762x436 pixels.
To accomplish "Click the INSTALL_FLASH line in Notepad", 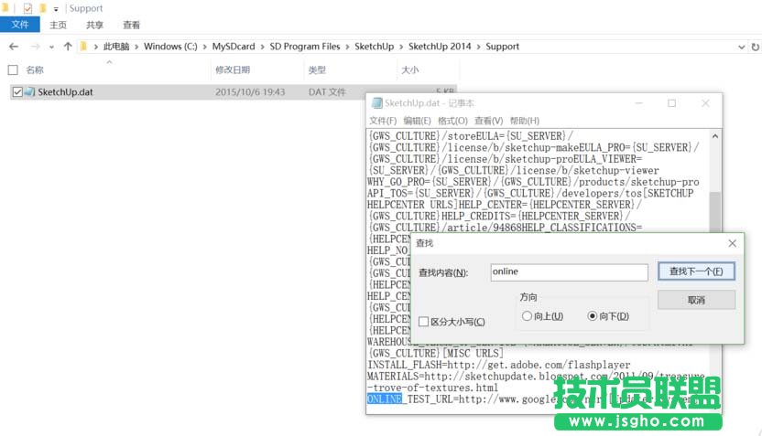I will pos(498,365).
